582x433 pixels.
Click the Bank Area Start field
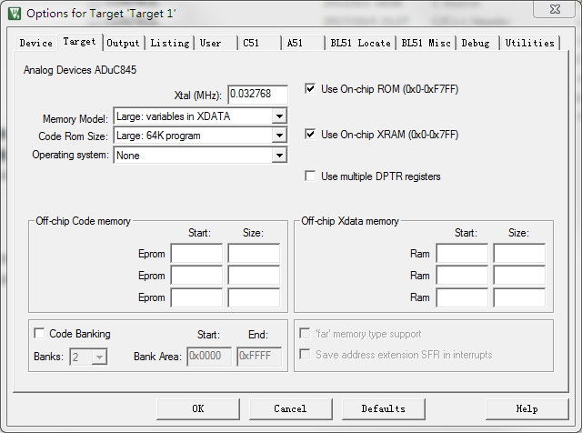pyautogui.click(x=209, y=356)
